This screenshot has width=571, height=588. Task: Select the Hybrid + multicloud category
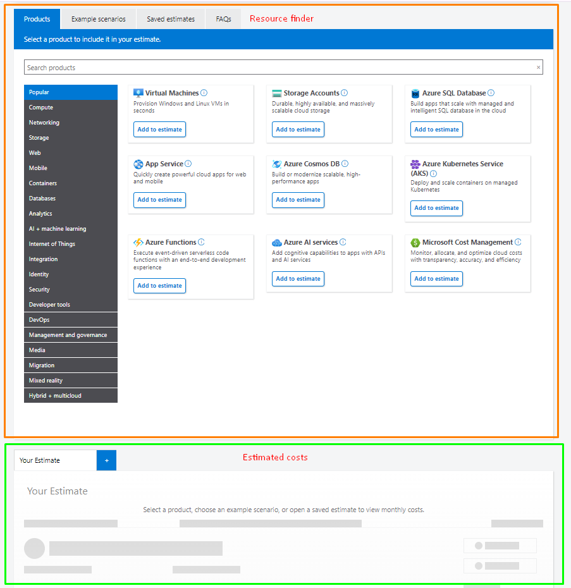pos(71,396)
